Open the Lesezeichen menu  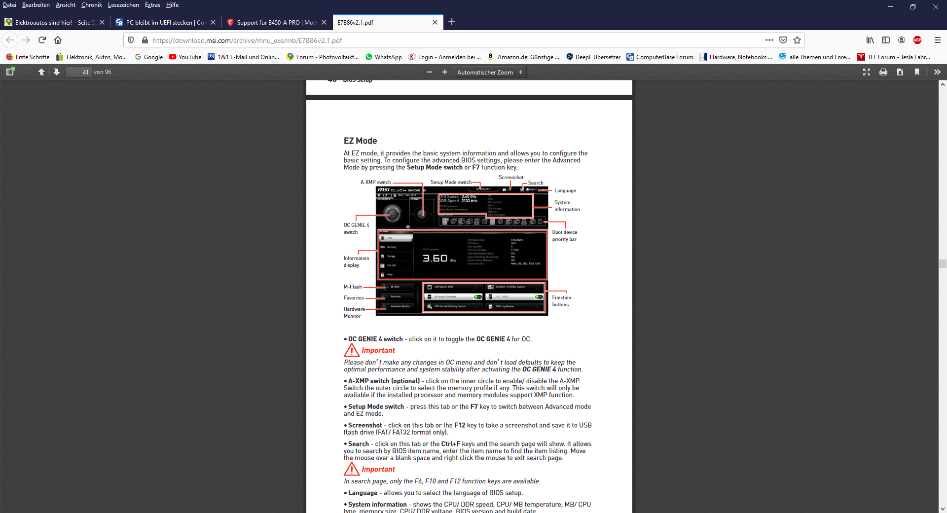(x=123, y=5)
